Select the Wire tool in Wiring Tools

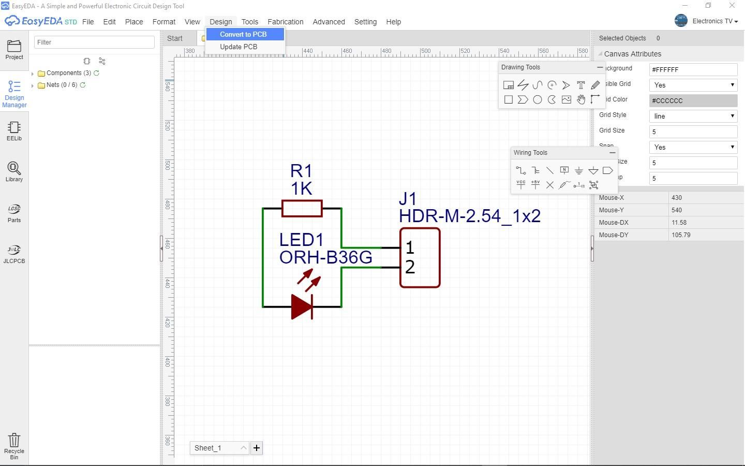tap(521, 170)
